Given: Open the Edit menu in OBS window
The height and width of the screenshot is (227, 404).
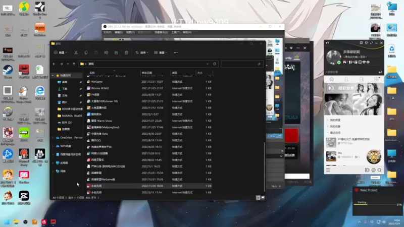Looking at the screenshot, I should point(119,32).
